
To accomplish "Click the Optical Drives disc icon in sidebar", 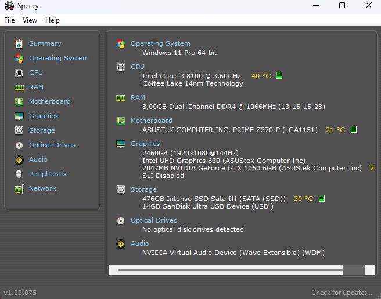I will [19, 145].
